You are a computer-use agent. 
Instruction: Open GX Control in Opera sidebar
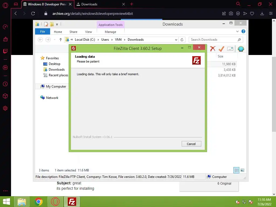click(5, 27)
